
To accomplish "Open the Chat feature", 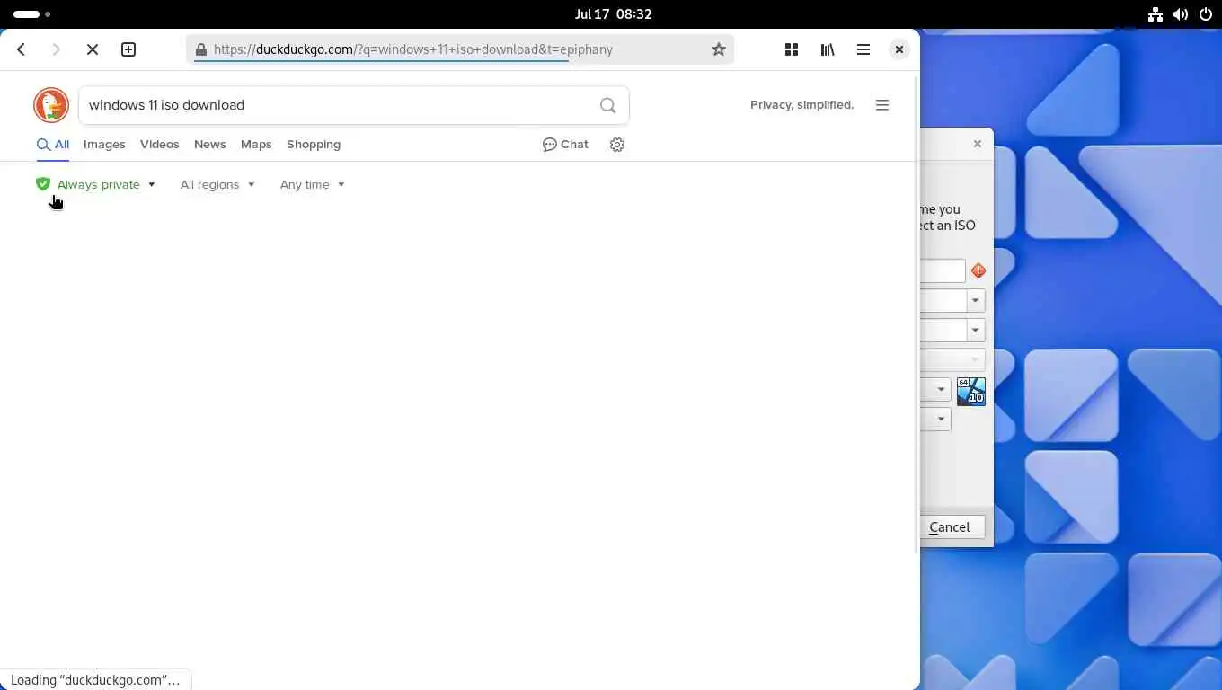I will coord(566,145).
